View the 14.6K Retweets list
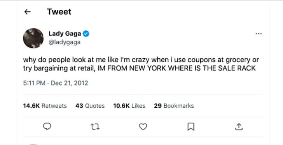The height and width of the screenshot is (145, 283). (x=45, y=106)
